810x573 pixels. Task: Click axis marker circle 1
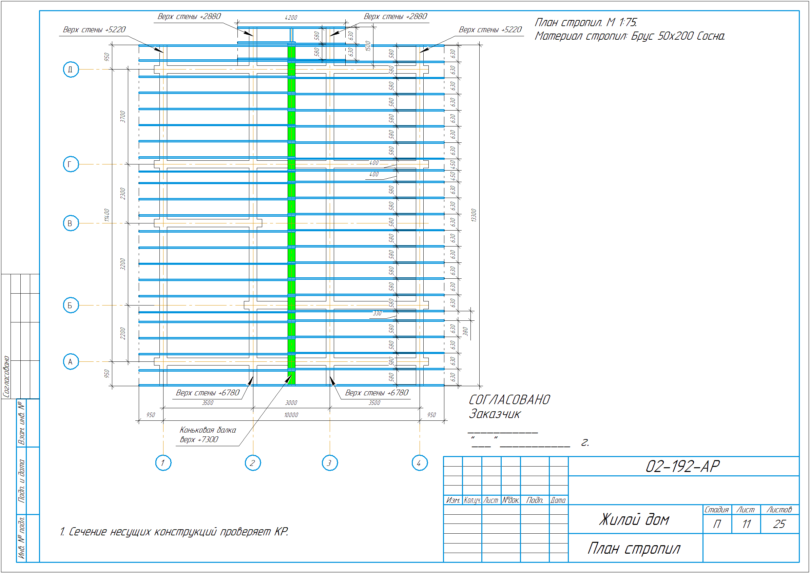(x=163, y=463)
